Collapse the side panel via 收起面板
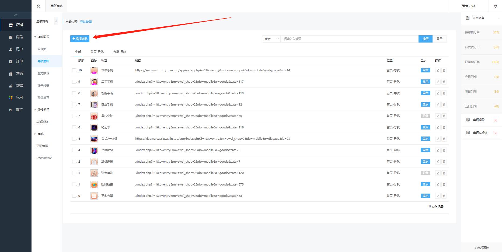 pyautogui.click(x=482, y=248)
